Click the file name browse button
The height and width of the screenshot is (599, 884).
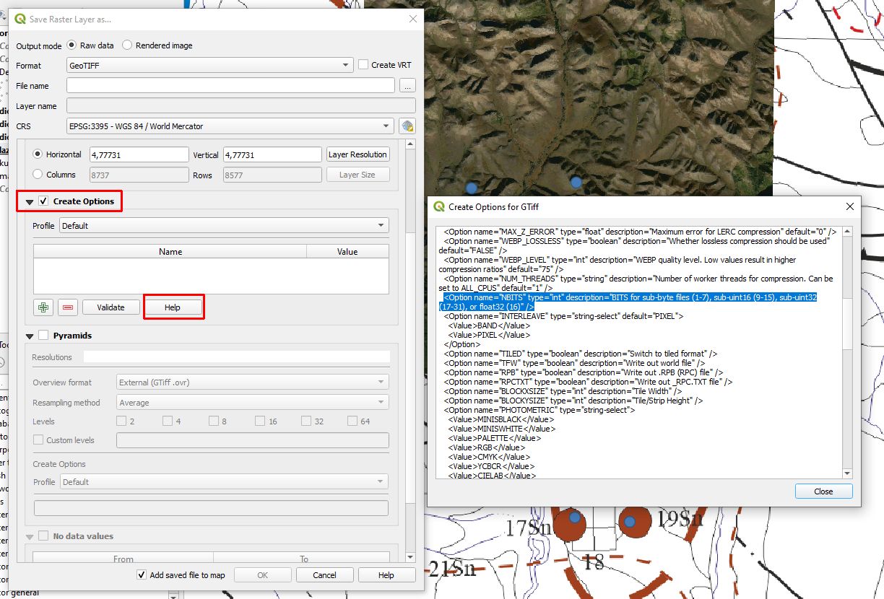407,86
